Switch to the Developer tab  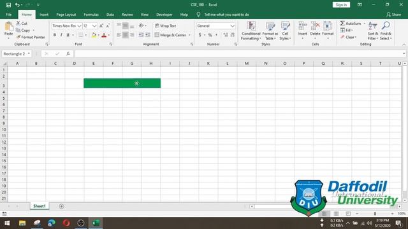point(164,15)
